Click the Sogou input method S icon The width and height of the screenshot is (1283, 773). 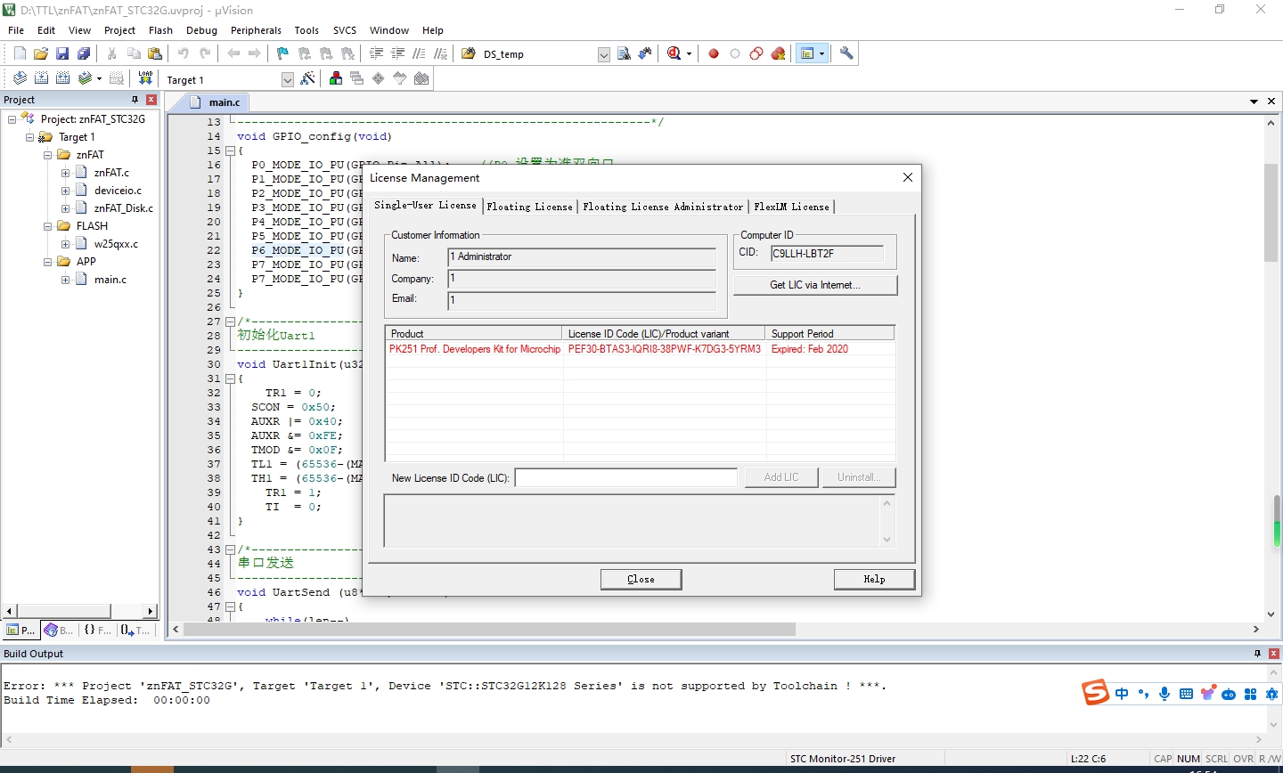[1096, 692]
